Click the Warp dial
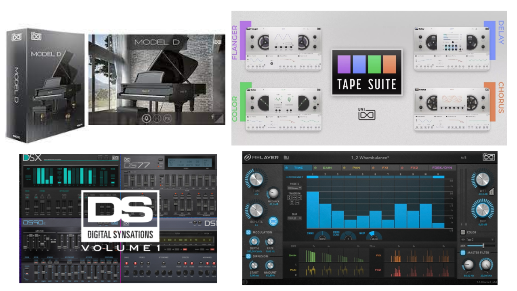The height and width of the screenshot is (291, 517). [374, 236]
